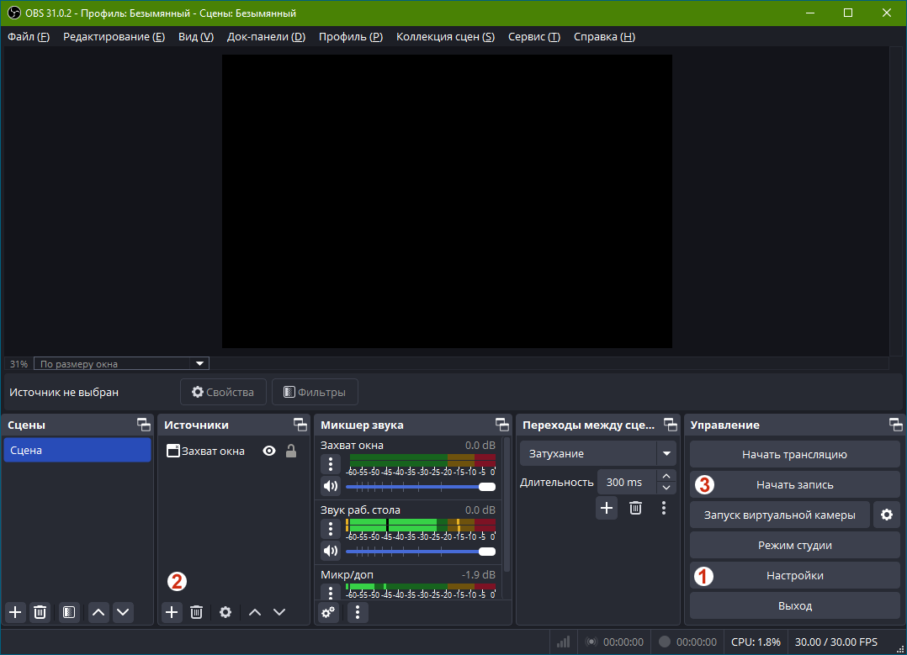The width and height of the screenshot is (907, 655).
Task: Click the Начать запись button
Action: (795, 484)
